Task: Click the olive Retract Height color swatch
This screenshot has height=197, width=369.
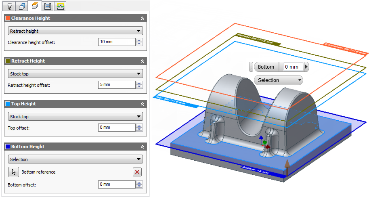Action: pos(8,61)
